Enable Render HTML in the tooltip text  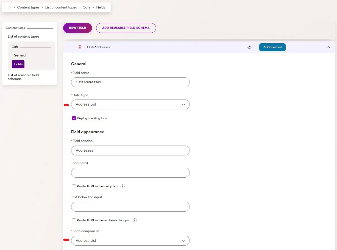(74, 186)
